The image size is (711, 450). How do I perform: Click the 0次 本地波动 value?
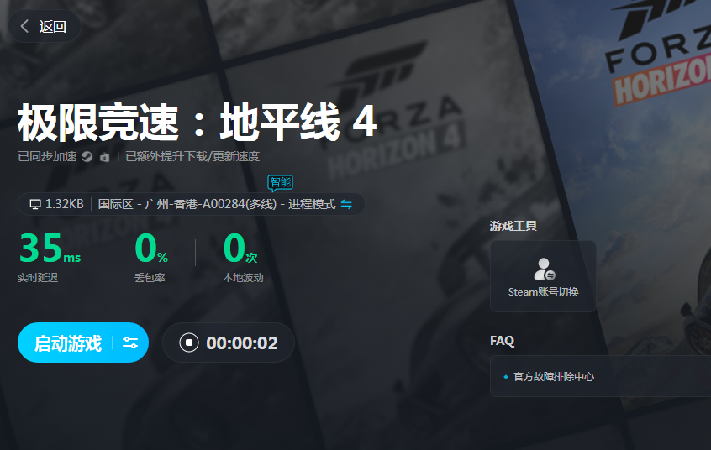coord(240,248)
